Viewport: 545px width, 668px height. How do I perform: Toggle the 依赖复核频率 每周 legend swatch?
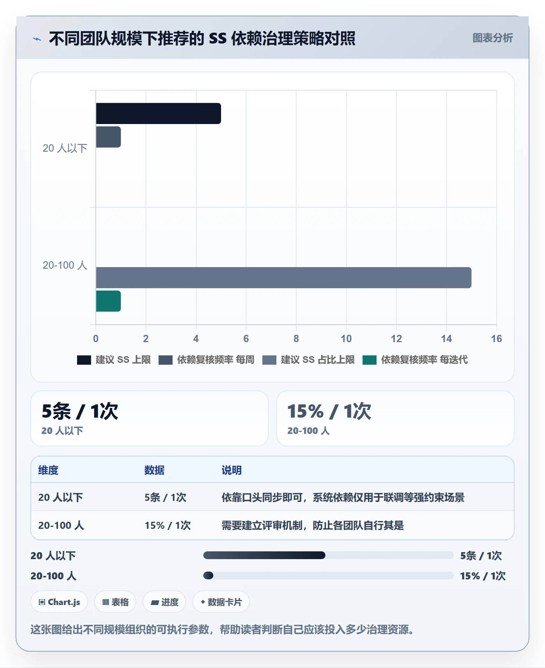point(165,360)
